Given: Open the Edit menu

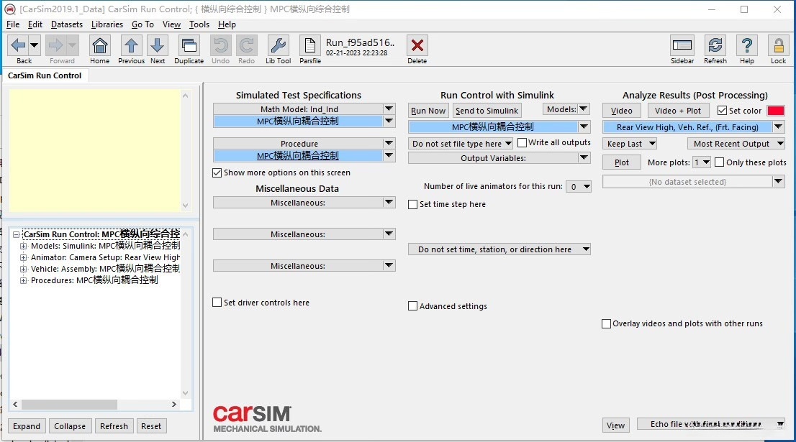Looking at the screenshot, I should [x=35, y=24].
